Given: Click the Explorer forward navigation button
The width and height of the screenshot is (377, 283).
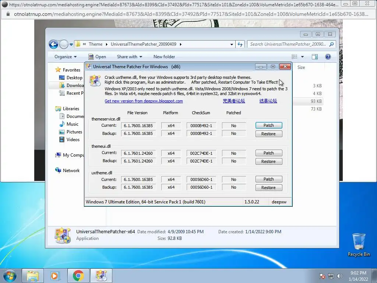Looking at the screenshot, I should (64, 44).
